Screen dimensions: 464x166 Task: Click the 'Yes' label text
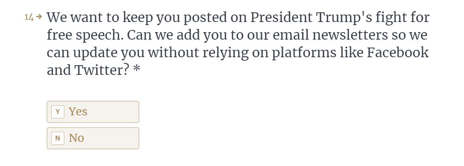tap(78, 111)
